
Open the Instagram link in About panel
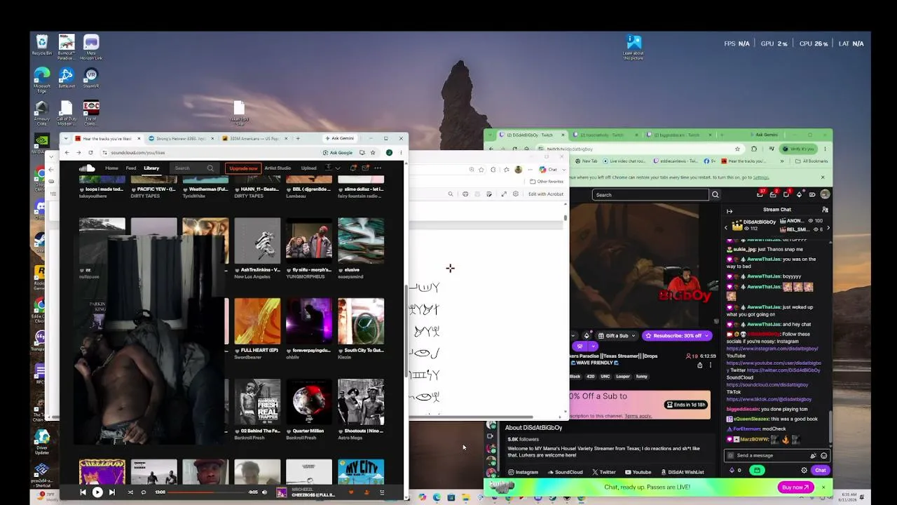pos(523,472)
